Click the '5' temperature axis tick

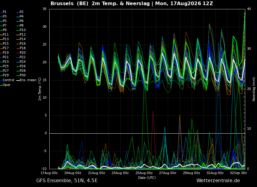(x=46, y=116)
